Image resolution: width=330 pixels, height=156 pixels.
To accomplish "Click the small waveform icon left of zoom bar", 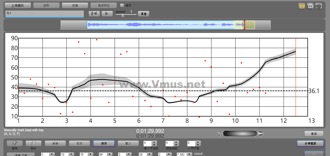I will [220, 134].
